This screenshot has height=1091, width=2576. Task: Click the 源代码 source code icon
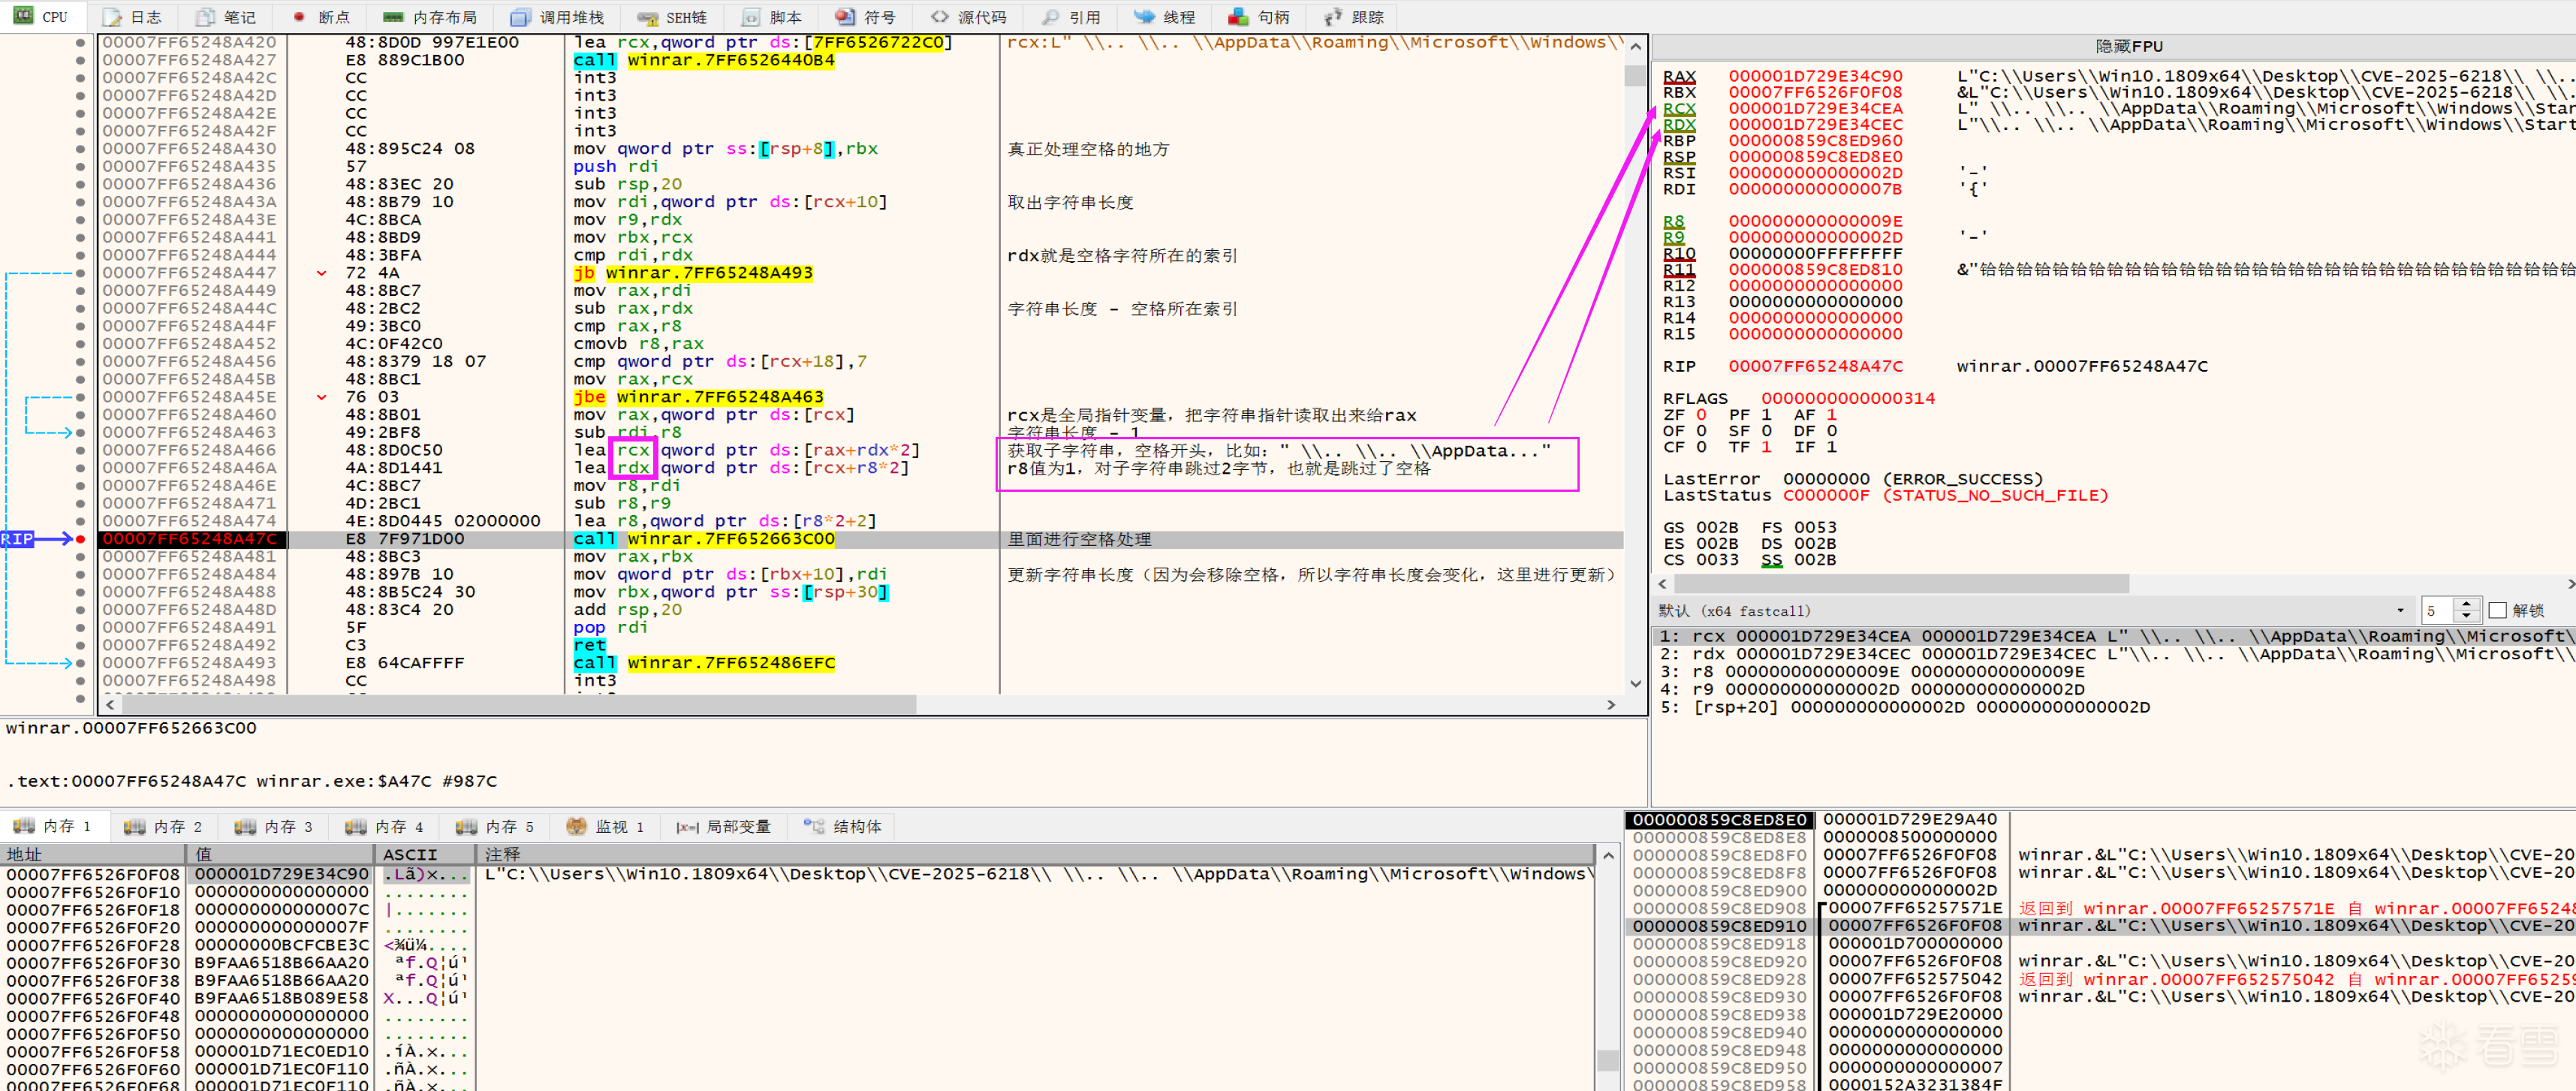[939, 17]
